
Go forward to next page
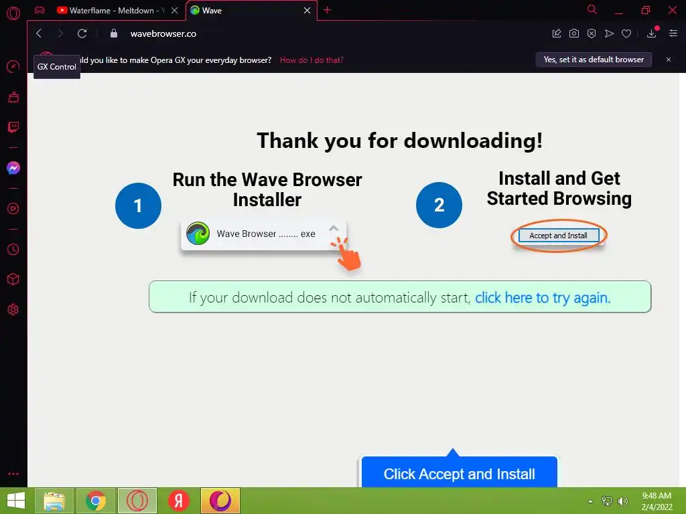coord(60,33)
